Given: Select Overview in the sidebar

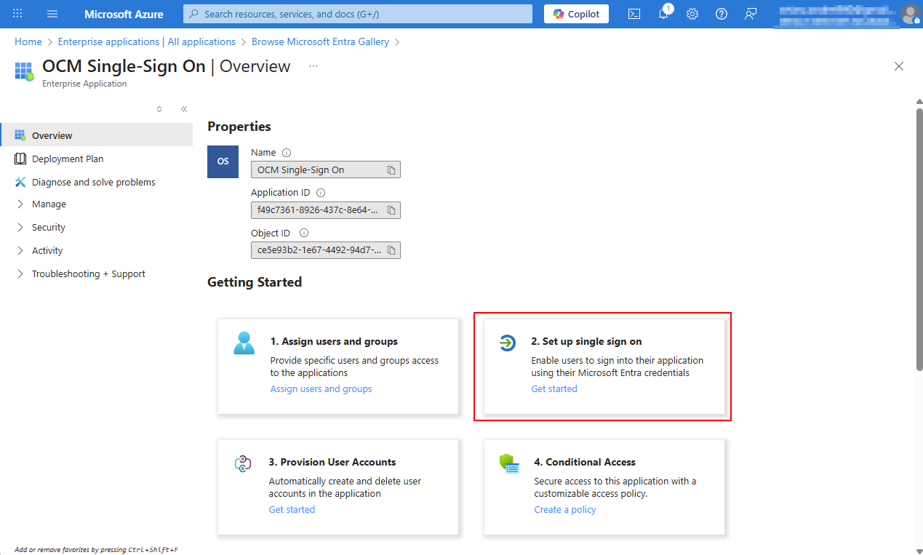Looking at the screenshot, I should pos(97,135).
